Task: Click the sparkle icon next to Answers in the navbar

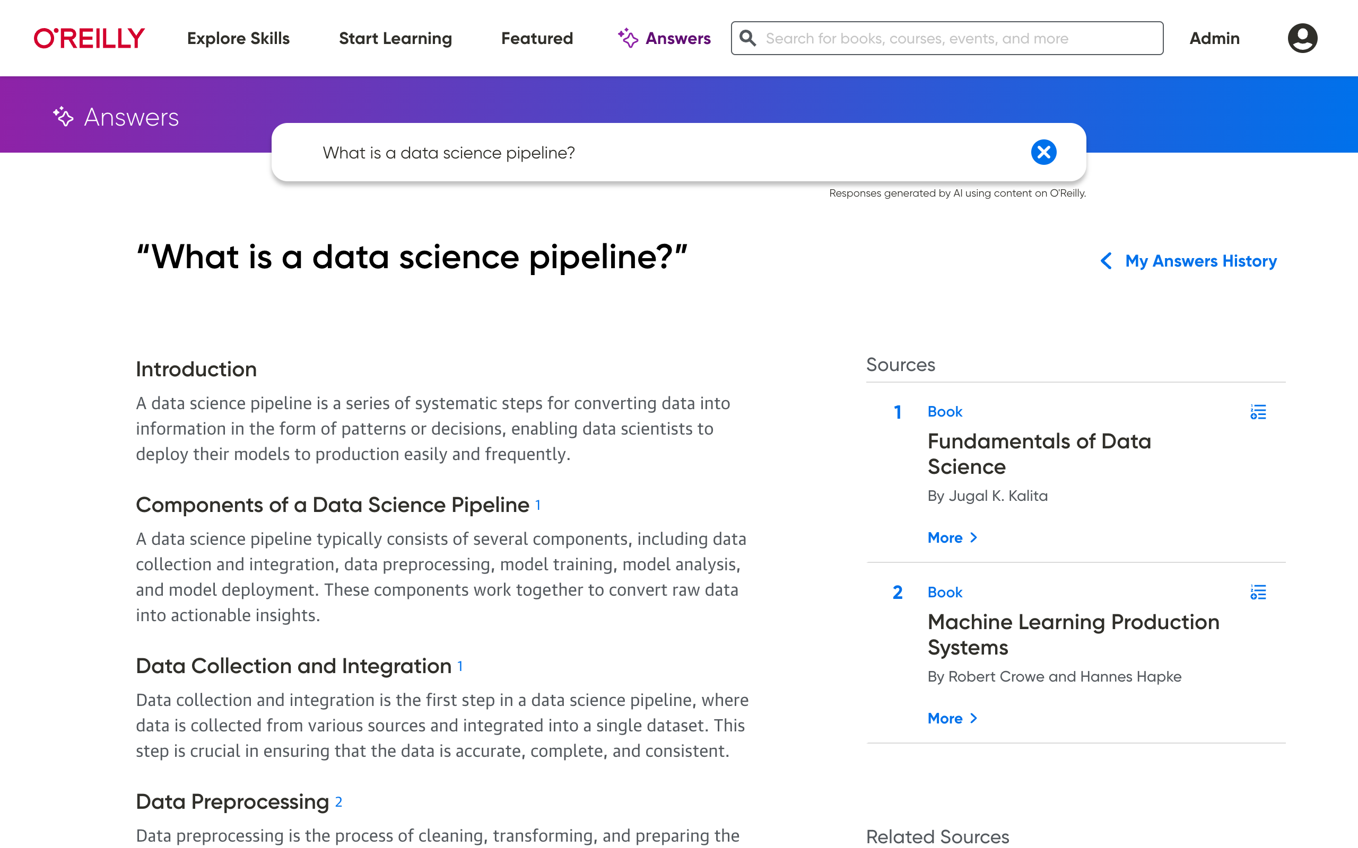Action: click(x=628, y=38)
